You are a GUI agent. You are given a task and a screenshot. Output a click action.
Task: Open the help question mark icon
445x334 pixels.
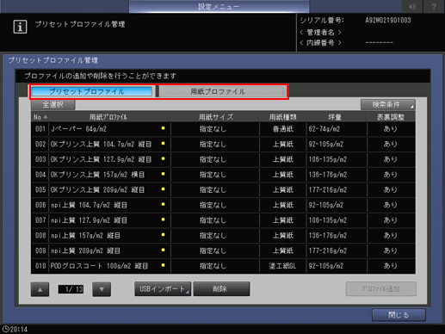(x=434, y=6)
